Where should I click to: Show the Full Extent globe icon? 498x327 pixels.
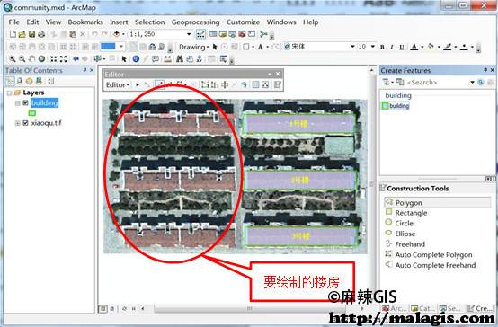41,58
